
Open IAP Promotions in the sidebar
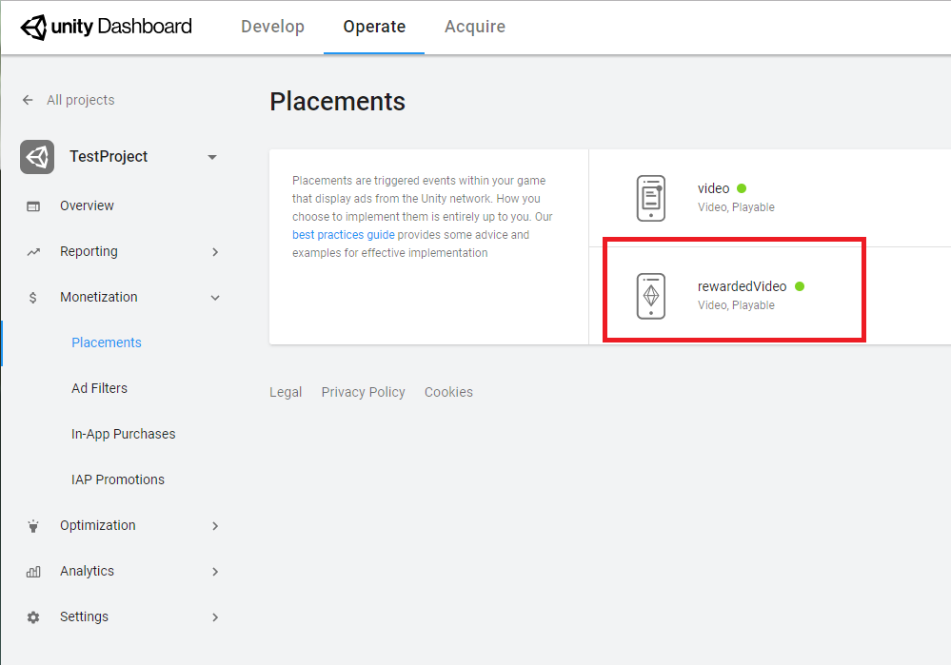[x=118, y=479]
